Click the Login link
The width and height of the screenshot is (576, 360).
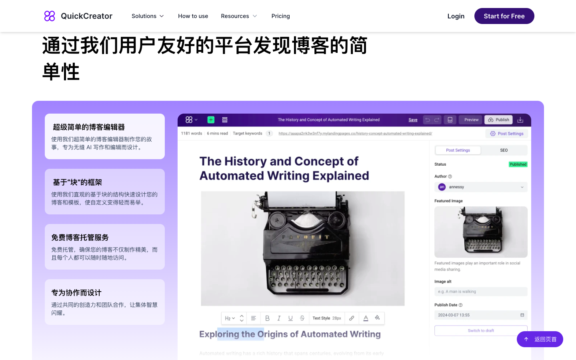tap(456, 16)
